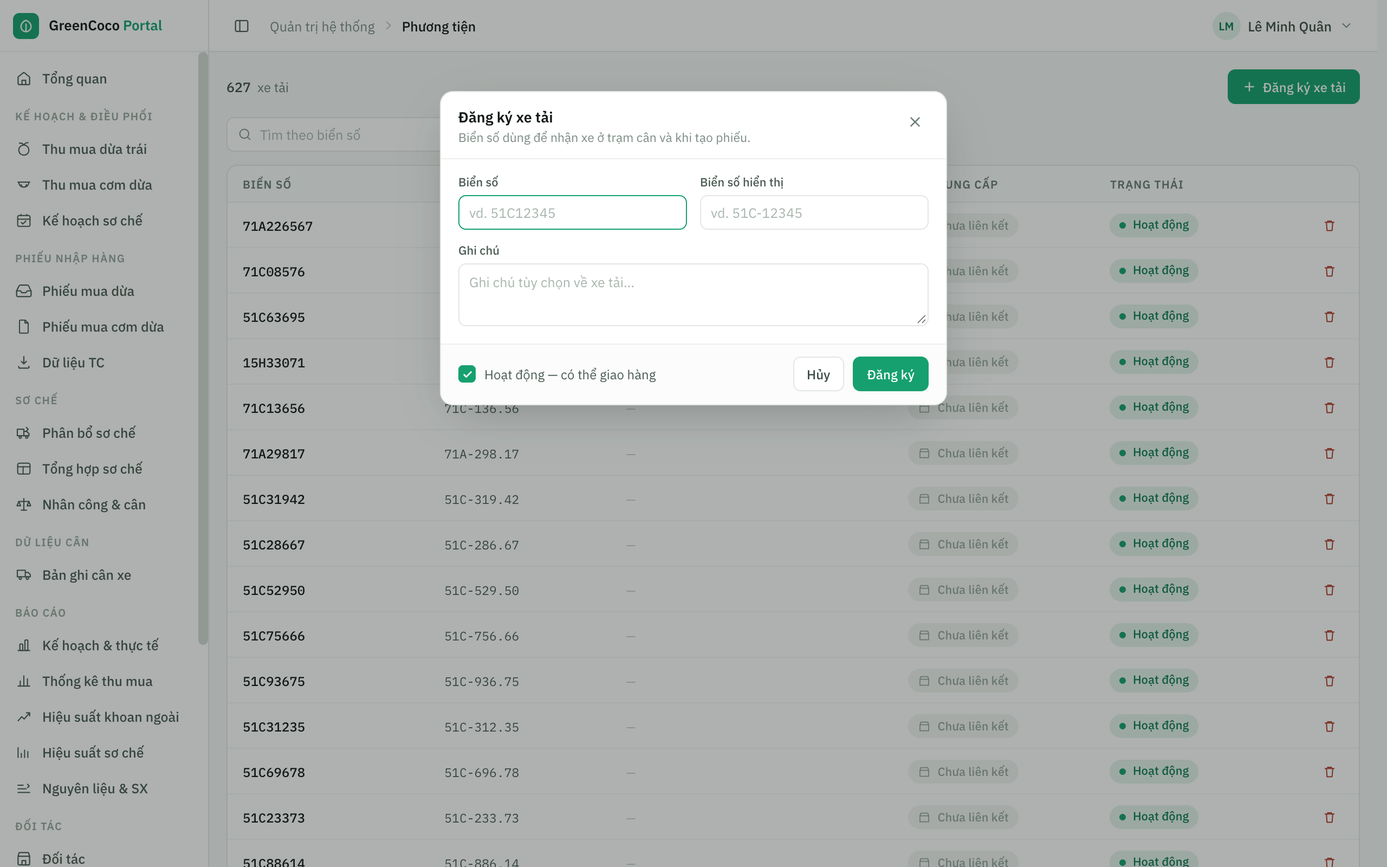
Task: Focus the Biển số input field
Action: [572, 213]
